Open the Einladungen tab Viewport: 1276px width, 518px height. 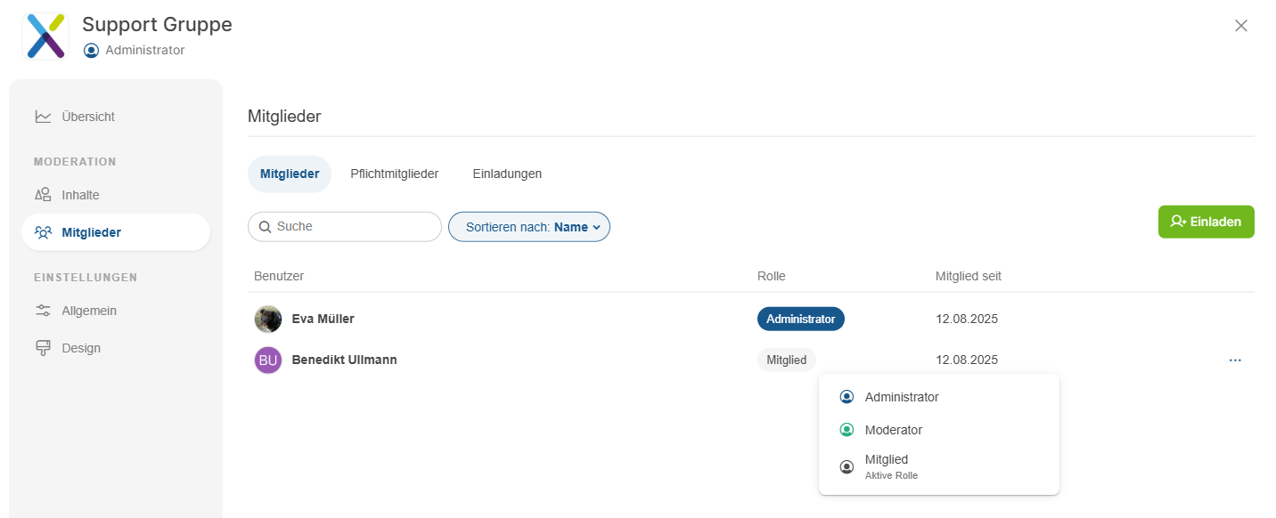(x=507, y=174)
